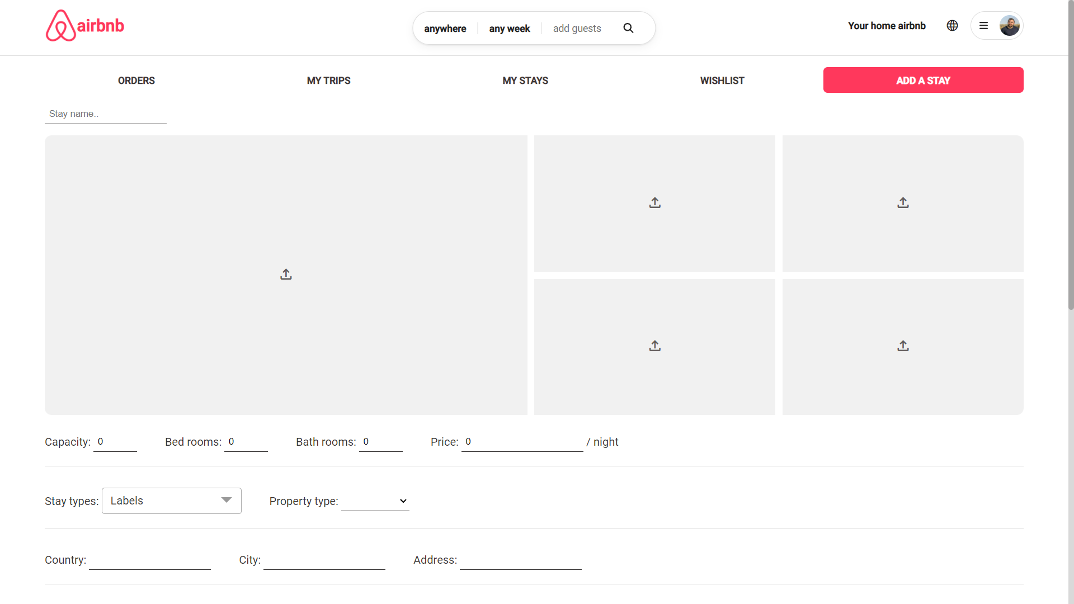Click the magnifying glass search icon

pos(628,28)
